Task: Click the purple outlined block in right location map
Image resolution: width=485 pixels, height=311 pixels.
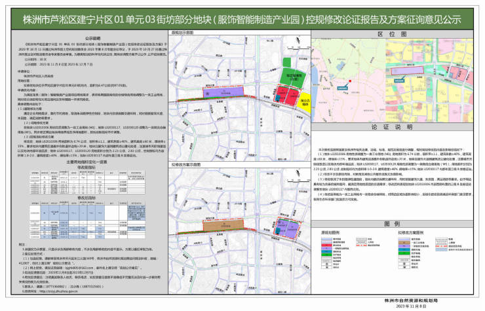Action: (x=408, y=71)
